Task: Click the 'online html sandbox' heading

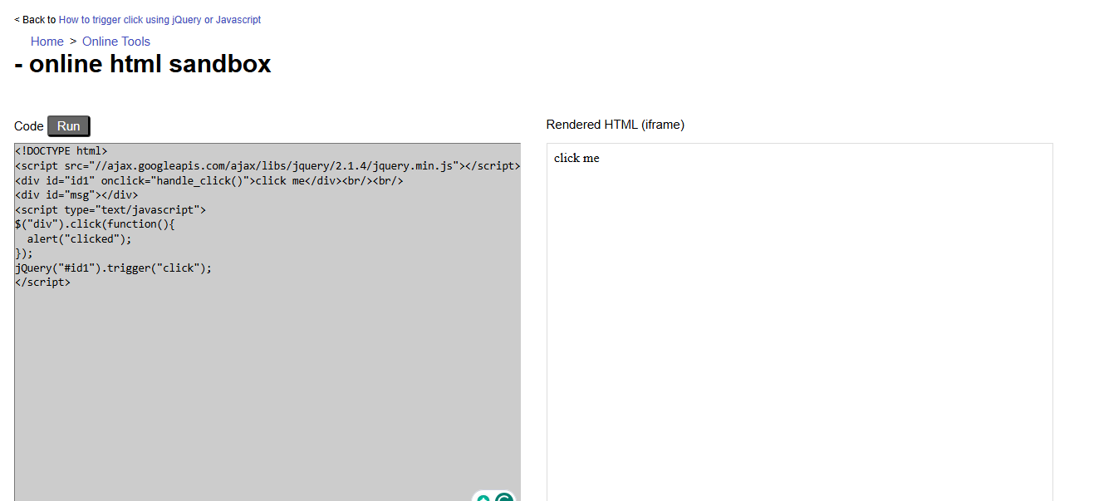Action: click(143, 64)
